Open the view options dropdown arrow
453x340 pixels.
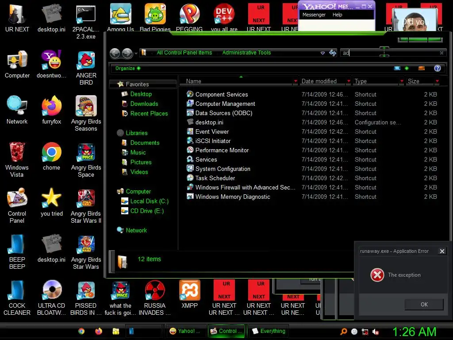[x=407, y=68]
